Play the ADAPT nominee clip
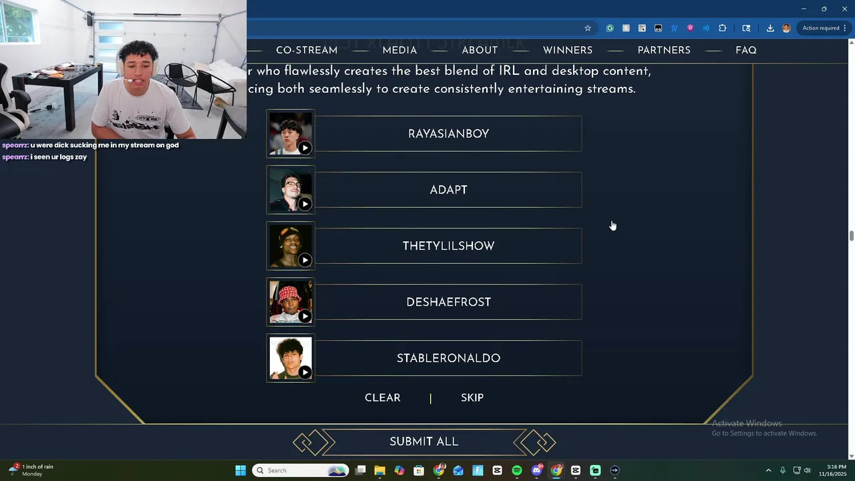855x481 pixels. point(305,204)
